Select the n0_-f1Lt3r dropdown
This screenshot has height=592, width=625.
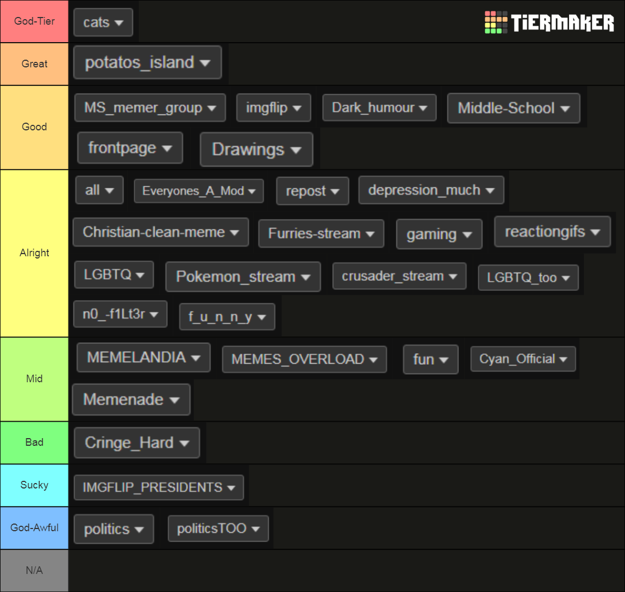[121, 314]
